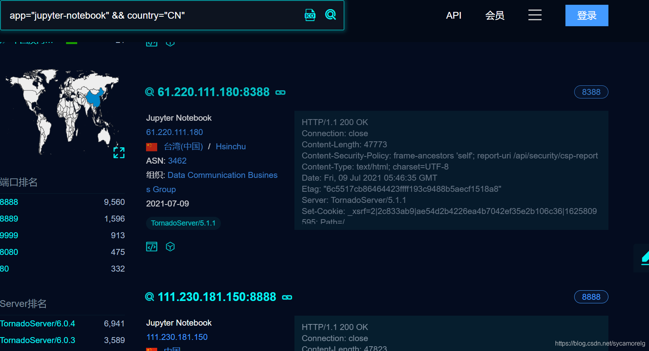This screenshot has width=649, height=351.
Task: Click the link chain icon after 111.230.181.150:8888
Action: 287,297
